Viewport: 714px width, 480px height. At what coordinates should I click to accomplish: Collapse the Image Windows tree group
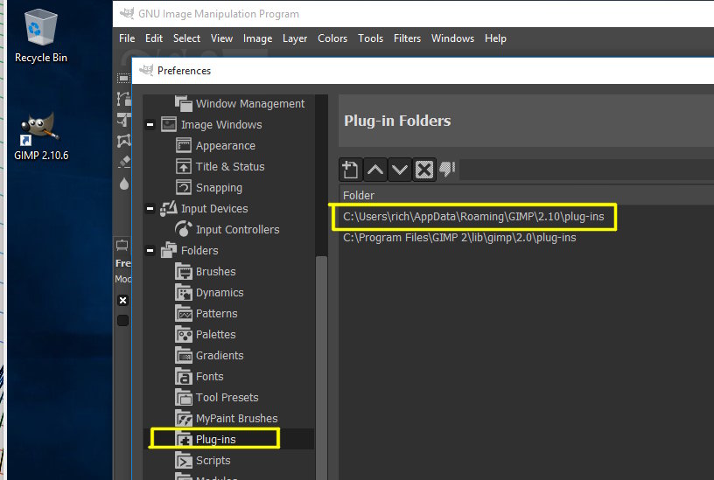point(150,124)
